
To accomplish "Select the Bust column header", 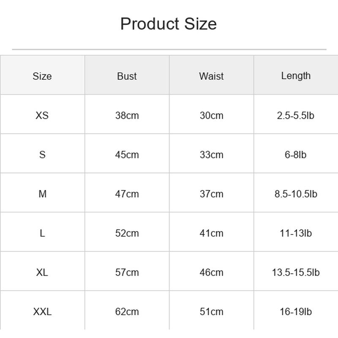I will coord(127,75).
